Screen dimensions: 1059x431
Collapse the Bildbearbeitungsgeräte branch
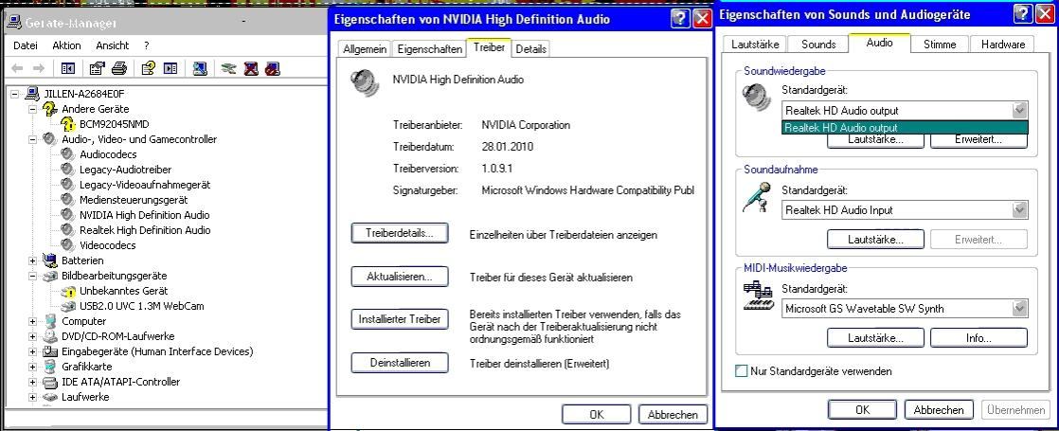pyautogui.click(x=32, y=276)
